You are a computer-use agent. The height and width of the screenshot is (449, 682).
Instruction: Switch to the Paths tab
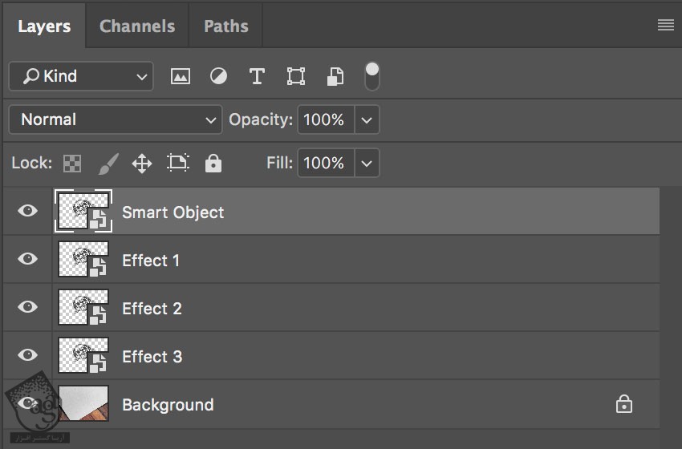225,26
